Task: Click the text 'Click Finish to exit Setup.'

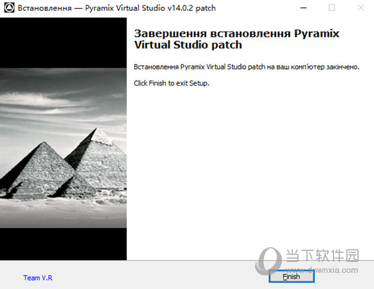Action: [x=171, y=83]
